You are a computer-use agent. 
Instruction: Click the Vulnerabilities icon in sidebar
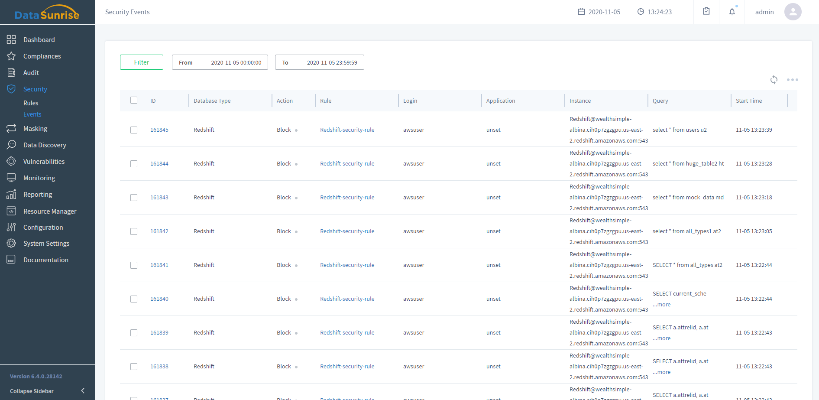click(x=11, y=162)
